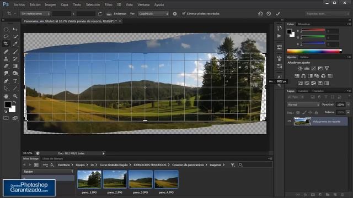Select the Hand tool
Viewport: 353px width, 198px height.
click(x=6, y=96)
